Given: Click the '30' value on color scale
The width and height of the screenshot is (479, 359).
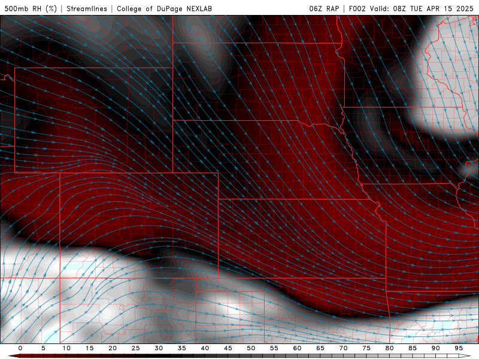Looking at the screenshot, I should pyautogui.click(x=159, y=348).
